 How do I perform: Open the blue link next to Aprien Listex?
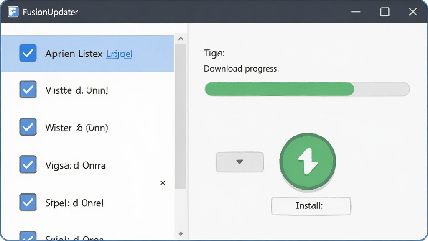(119, 54)
